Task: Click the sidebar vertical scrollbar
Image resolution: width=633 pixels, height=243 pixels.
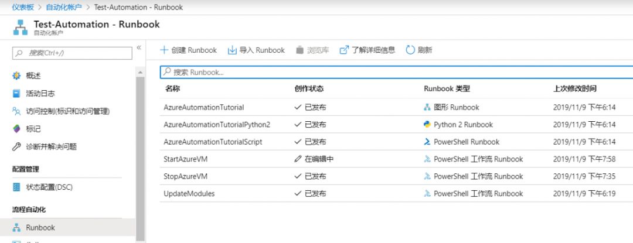Action: [x=140, y=158]
